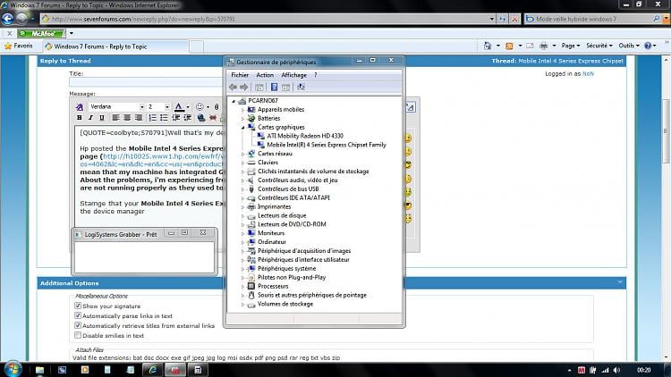Screen dimensions: 671x377
Task: Click the remove formatting icon before Verdana
Action: 79,106
